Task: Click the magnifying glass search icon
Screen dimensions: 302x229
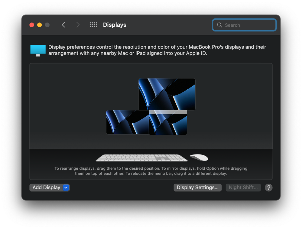Action: click(x=219, y=25)
